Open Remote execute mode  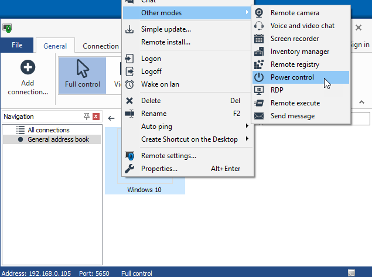(295, 103)
